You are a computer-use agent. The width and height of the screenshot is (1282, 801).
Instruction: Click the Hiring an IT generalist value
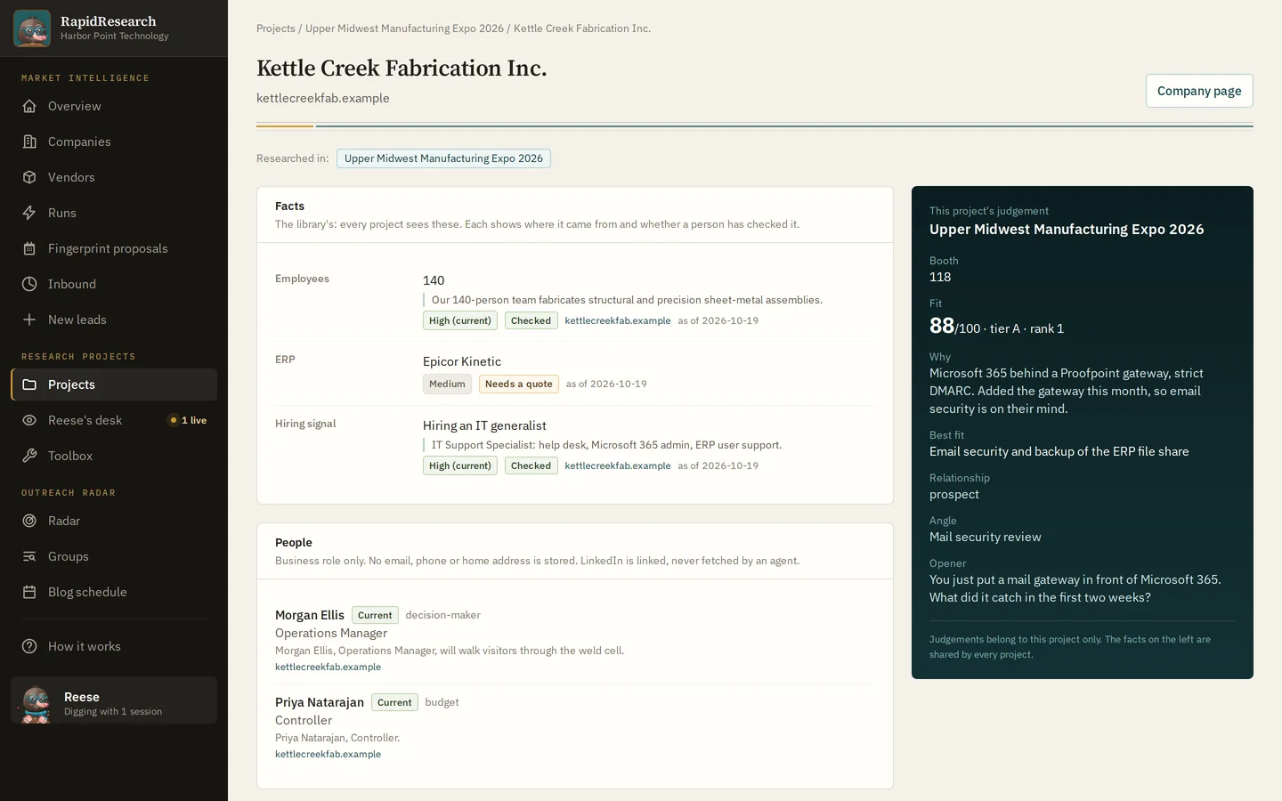(x=484, y=425)
